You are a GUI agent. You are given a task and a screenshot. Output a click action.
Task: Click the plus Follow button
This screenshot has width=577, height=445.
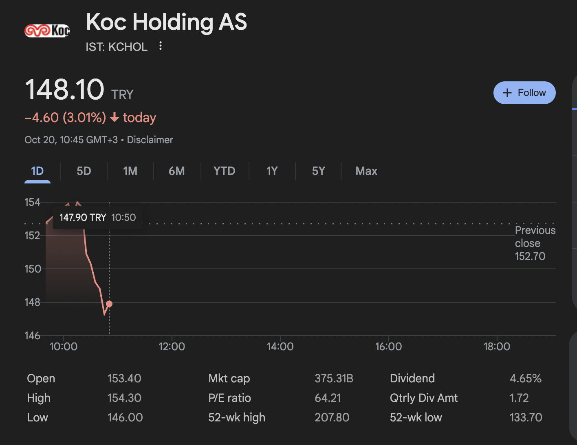524,93
